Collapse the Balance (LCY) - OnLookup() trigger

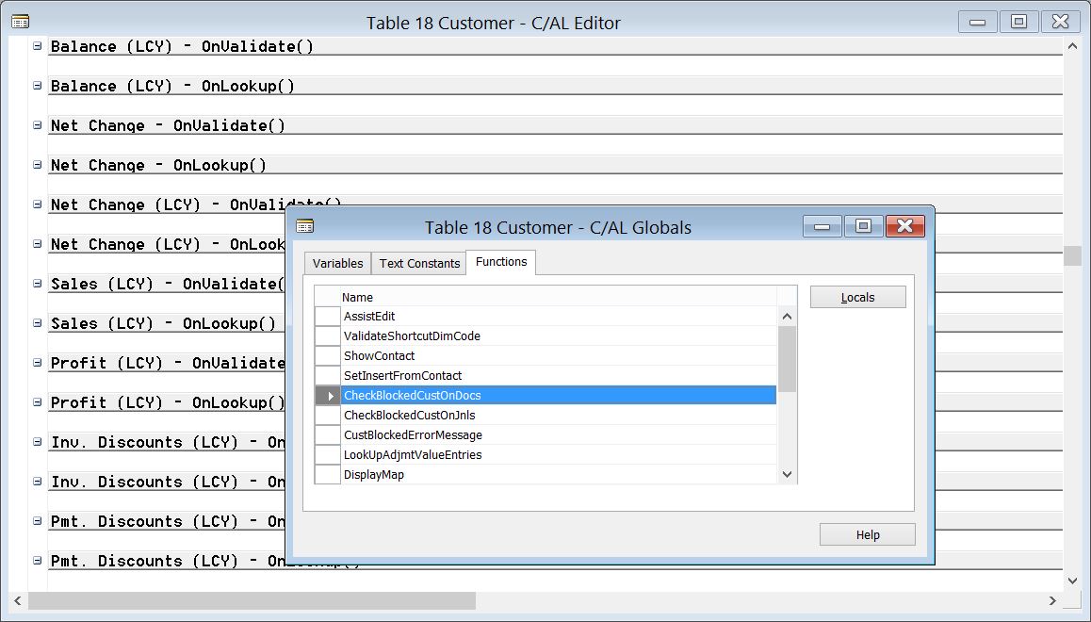pos(38,86)
